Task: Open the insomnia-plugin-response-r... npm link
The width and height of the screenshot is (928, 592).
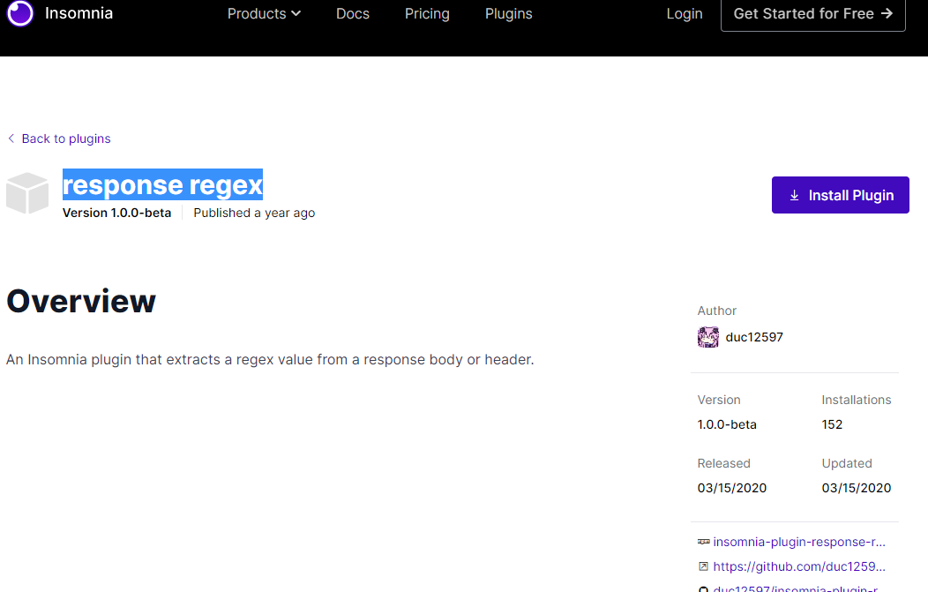Action: click(x=799, y=542)
